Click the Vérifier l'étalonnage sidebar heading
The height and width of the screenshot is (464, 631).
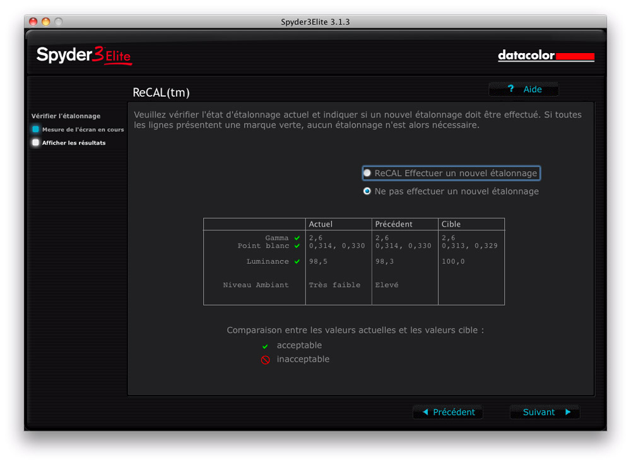[x=66, y=116]
